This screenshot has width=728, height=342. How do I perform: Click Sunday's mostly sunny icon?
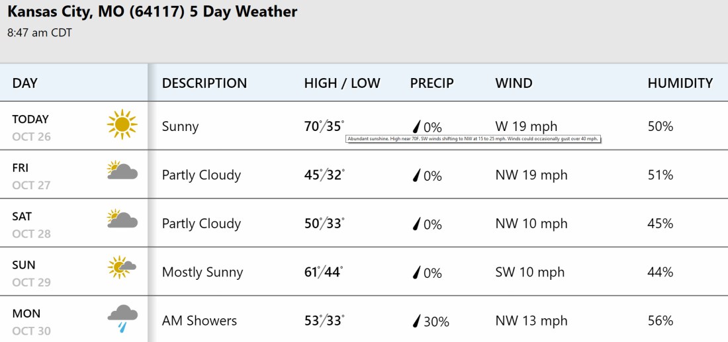pyautogui.click(x=122, y=267)
